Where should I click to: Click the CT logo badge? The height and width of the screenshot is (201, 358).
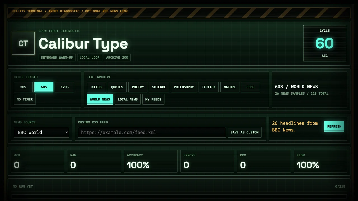pyautogui.click(x=23, y=43)
